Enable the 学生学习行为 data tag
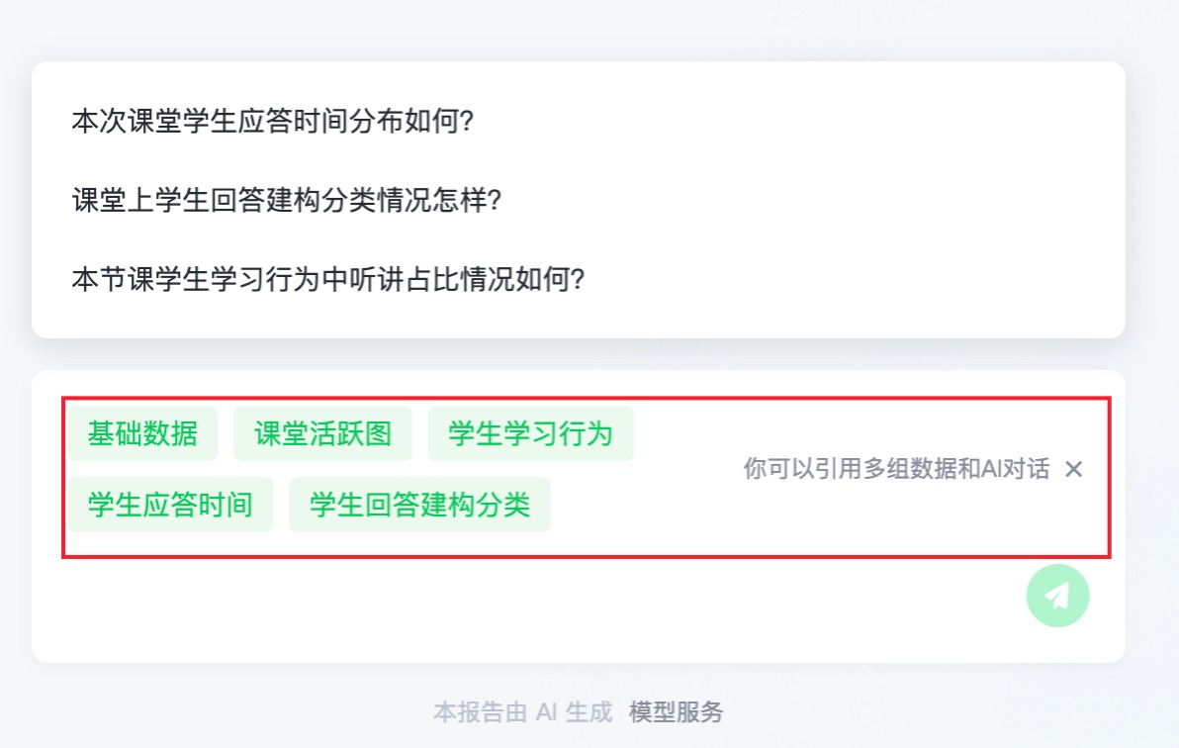1179x748 pixels. pos(530,433)
